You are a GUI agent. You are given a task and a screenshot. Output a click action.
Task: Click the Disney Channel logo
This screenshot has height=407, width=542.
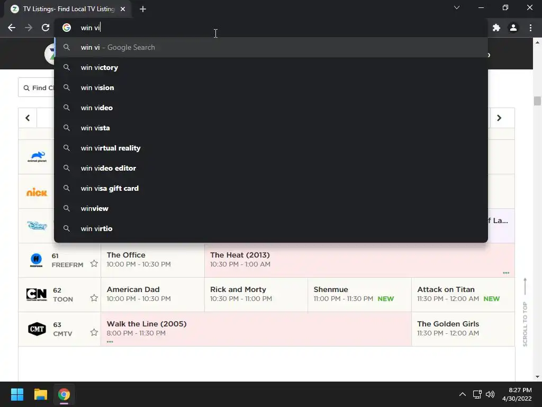37,226
